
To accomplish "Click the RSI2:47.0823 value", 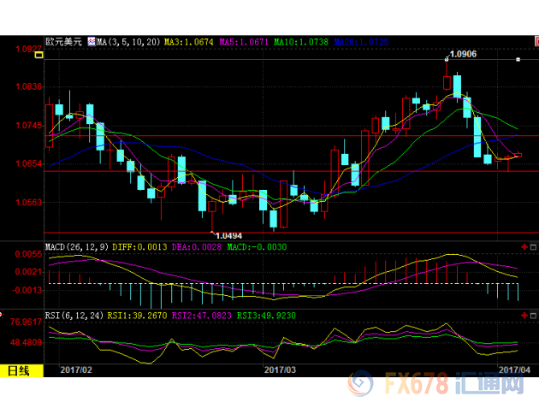I will [x=201, y=316].
